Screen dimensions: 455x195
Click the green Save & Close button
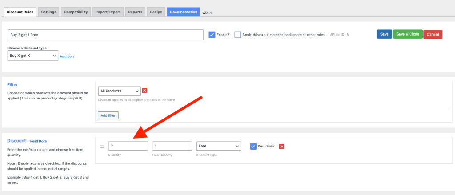pyautogui.click(x=408, y=34)
